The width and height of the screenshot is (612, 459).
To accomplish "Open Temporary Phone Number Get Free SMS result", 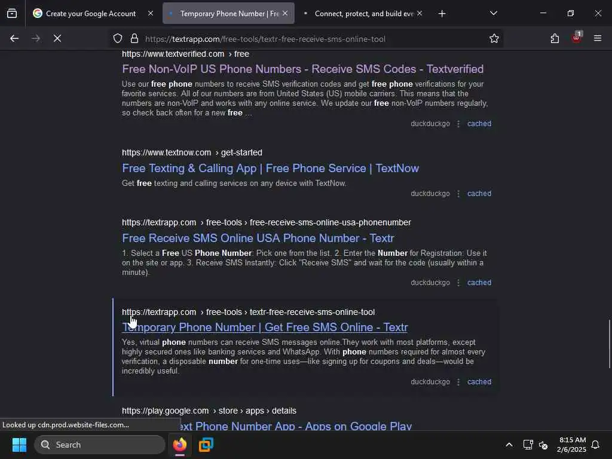I will click(x=265, y=327).
